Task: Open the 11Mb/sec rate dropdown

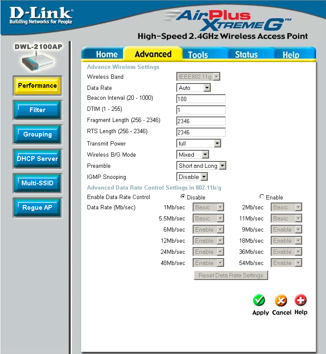Action: [287, 218]
